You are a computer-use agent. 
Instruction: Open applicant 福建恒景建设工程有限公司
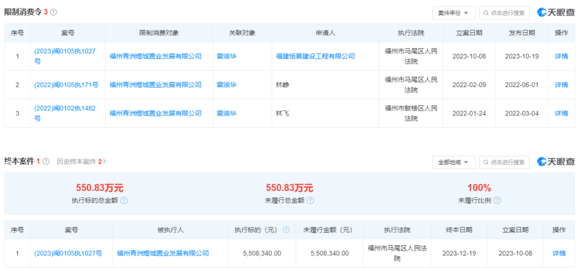(x=315, y=56)
